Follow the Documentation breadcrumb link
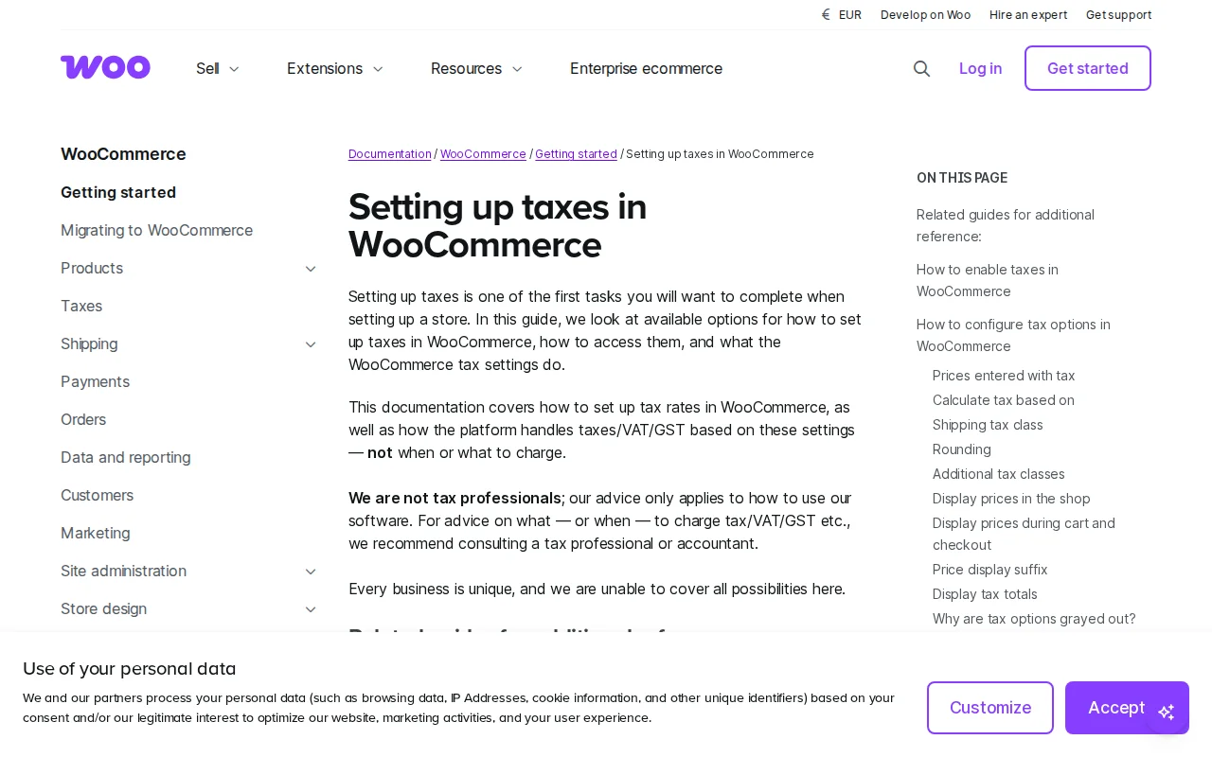The width and height of the screenshot is (1212, 757). pos(389,153)
